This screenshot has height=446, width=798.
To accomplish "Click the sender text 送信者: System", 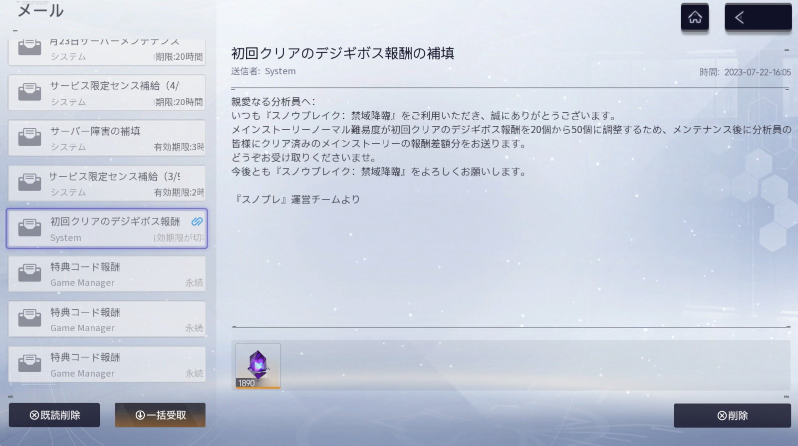I will 264,71.
